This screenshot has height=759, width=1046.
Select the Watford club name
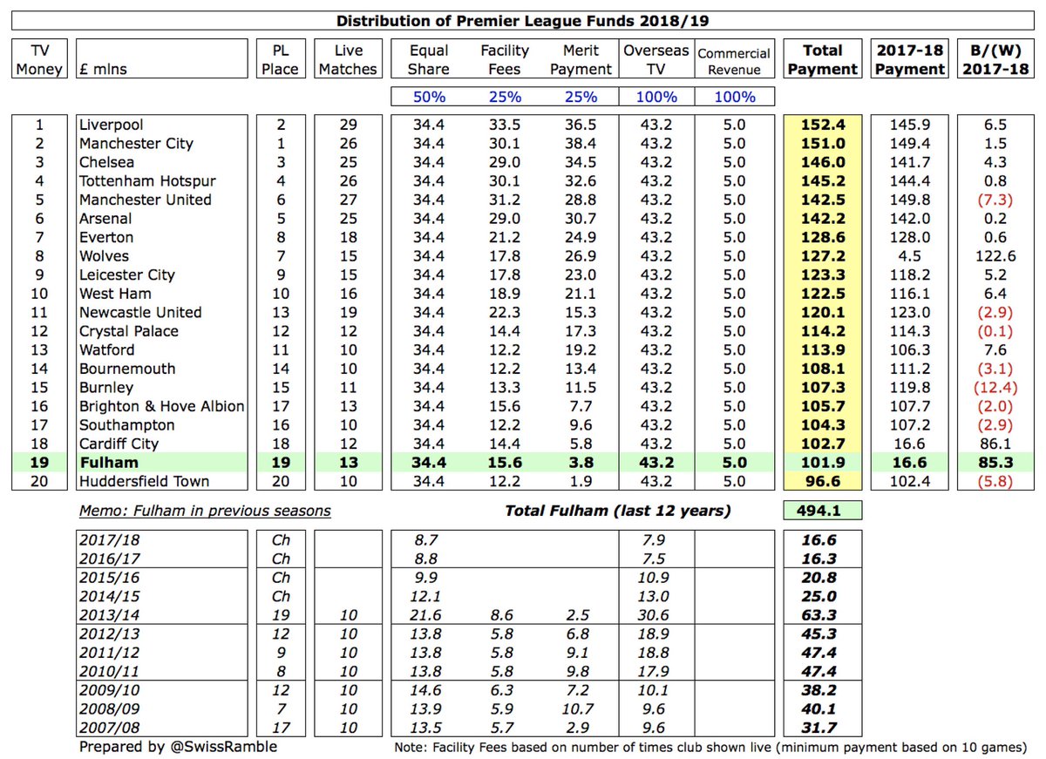(x=106, y=349)
